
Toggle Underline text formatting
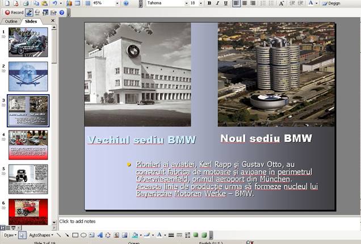pyautogui.click(x=226, y=3)
